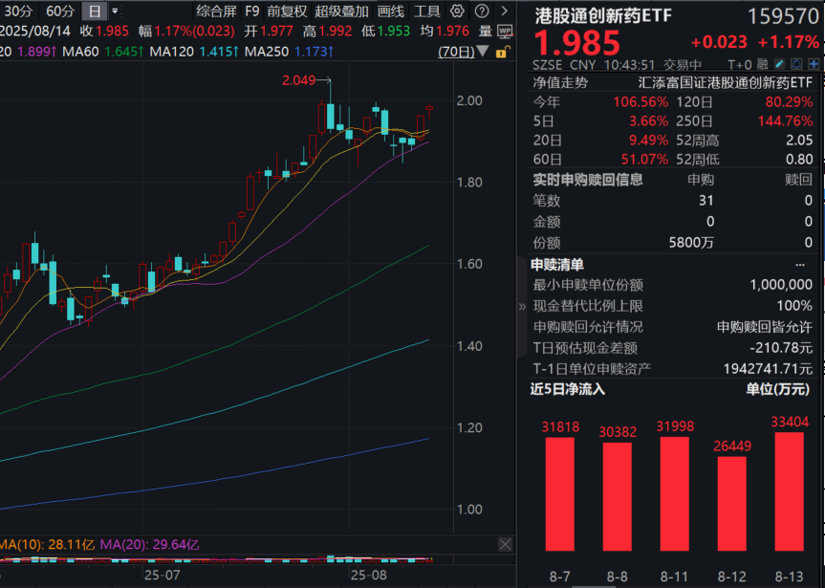The width and height of the screenshot is (825, 588).
Task: Open the 工具 tools menu
Action: click(x=429, y=11)
